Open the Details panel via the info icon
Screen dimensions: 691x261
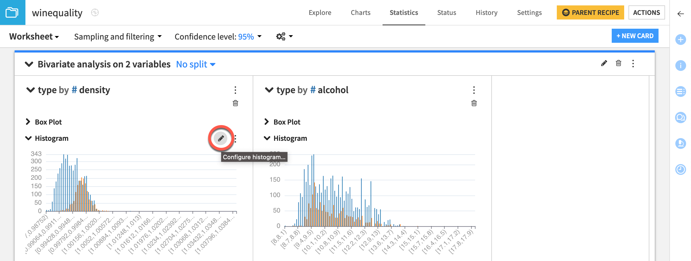pyautogui.click(x=681, y=66)
